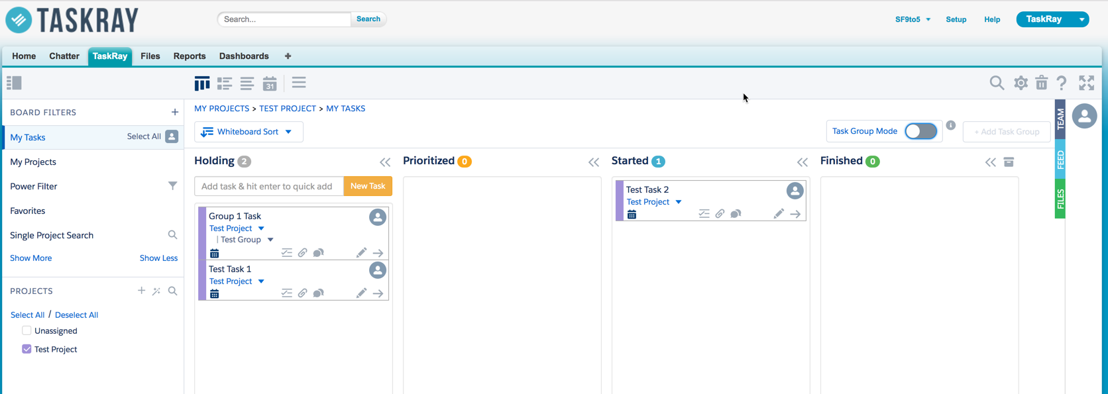Viewport: 1108px width, 394px height.
Task: Open the Chatter tab
Action: click(64, 56)
